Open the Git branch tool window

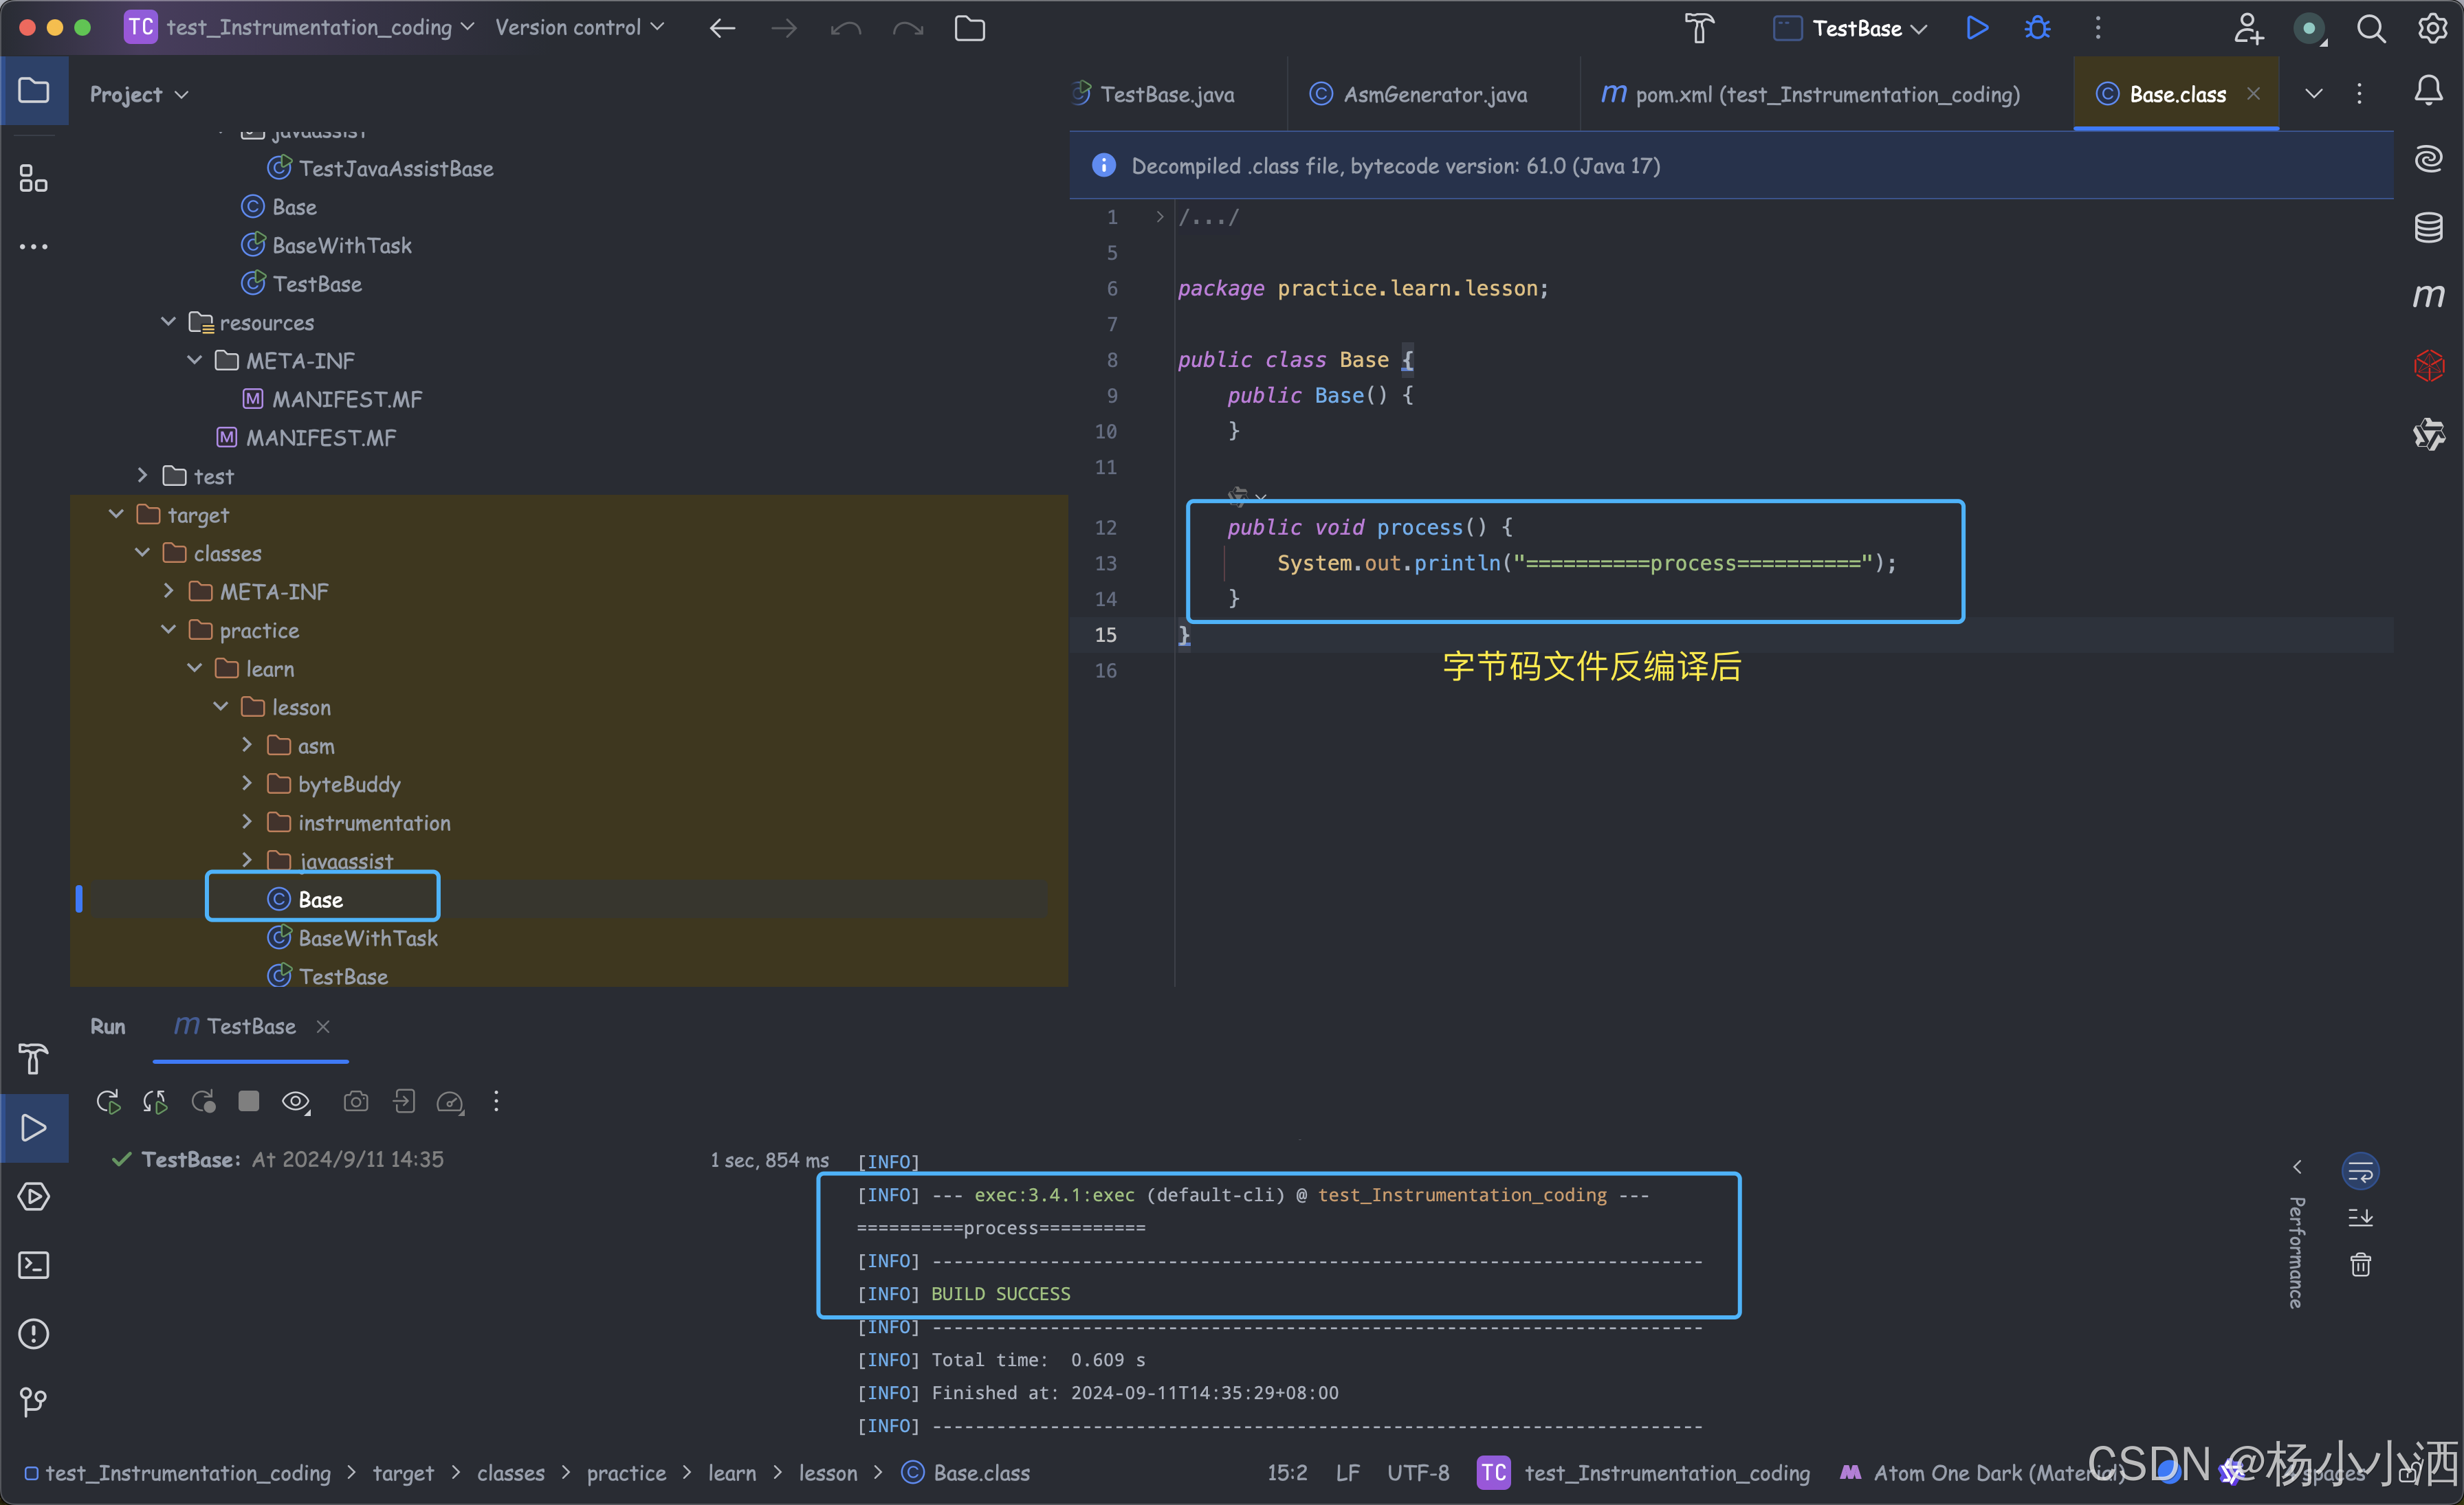(x=33, y=1401)
